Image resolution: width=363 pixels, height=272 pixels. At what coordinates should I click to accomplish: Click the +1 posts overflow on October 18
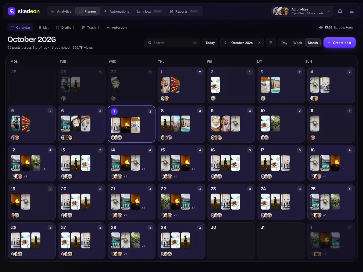click(343, 169)
